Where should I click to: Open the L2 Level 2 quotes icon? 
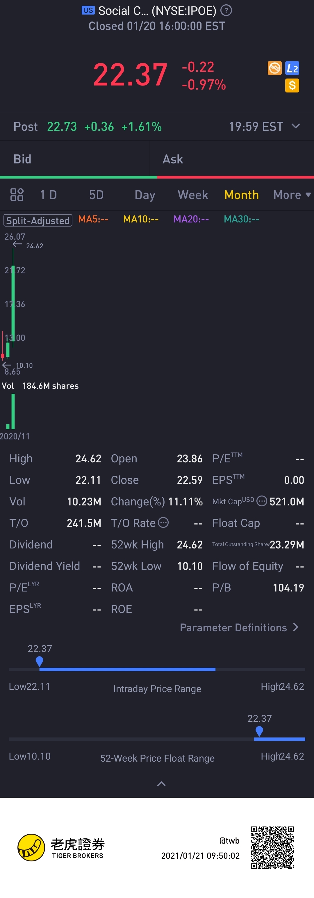(292, 68)
